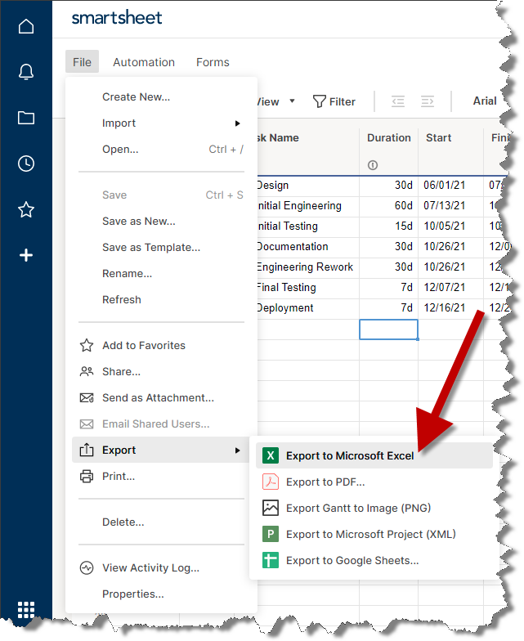Click the Share people icon
524x641 pixels.
pos(87,371)
